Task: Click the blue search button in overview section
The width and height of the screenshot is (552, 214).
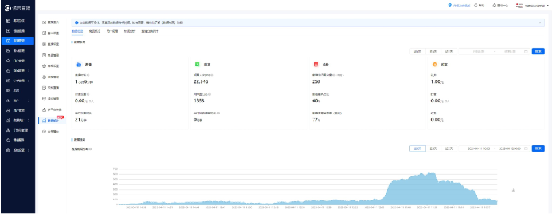Action: [x=538, y=51]
